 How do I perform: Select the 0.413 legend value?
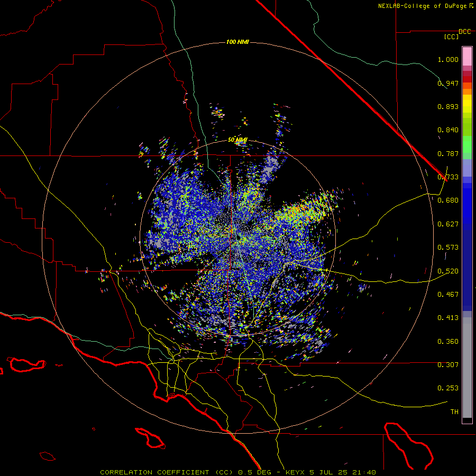pos(448,318)
